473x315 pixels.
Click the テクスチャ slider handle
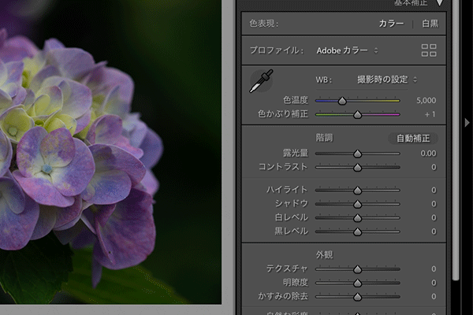coord(357,269)
